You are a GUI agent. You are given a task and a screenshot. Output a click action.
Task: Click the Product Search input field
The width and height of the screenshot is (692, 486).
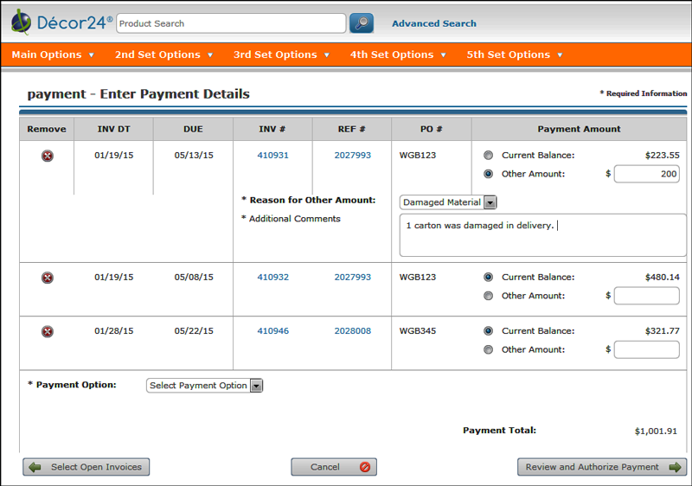coord(231,23)
